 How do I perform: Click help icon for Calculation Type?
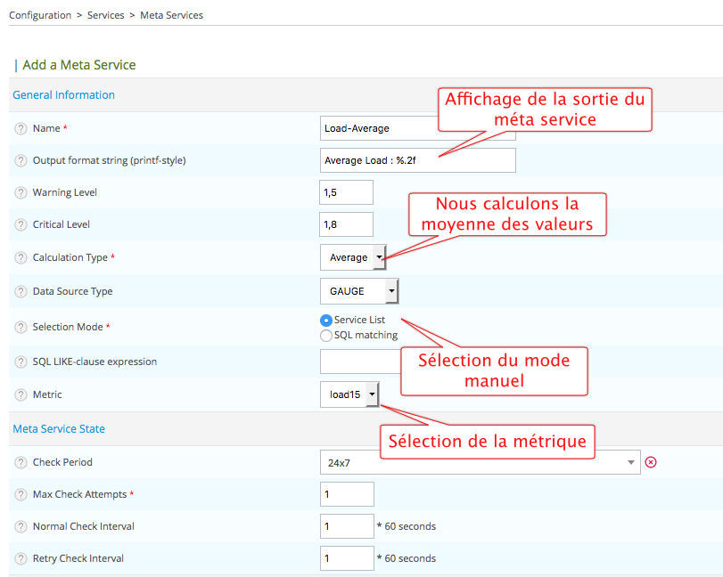pyautogui.click(x=21, y=257)
